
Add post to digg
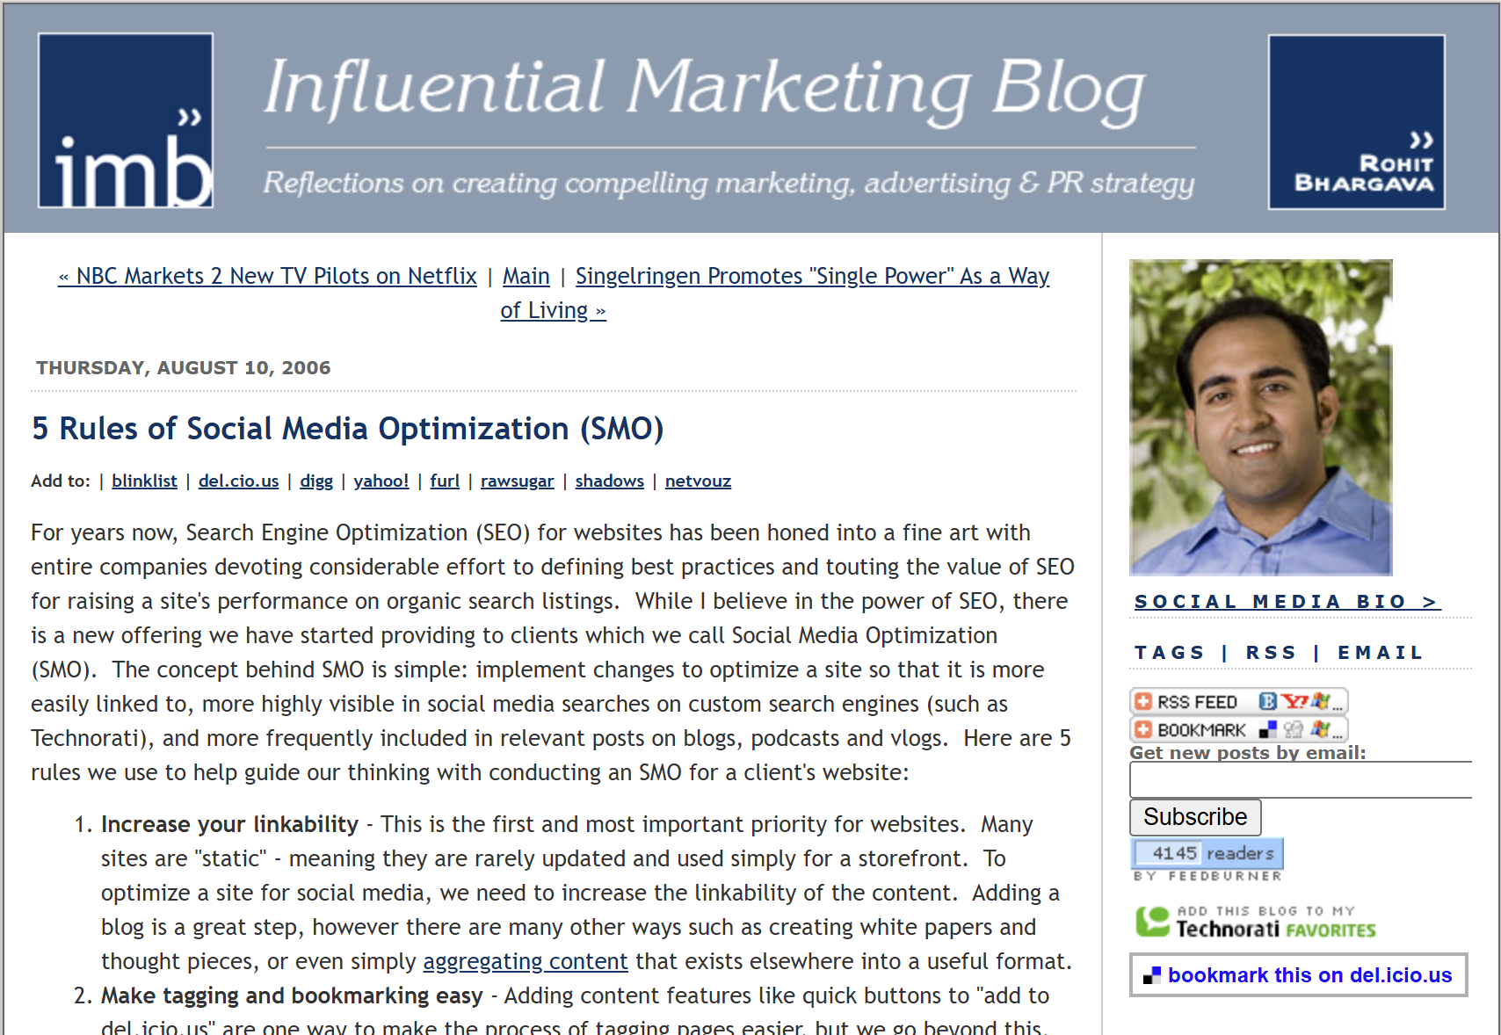[316, 481]
